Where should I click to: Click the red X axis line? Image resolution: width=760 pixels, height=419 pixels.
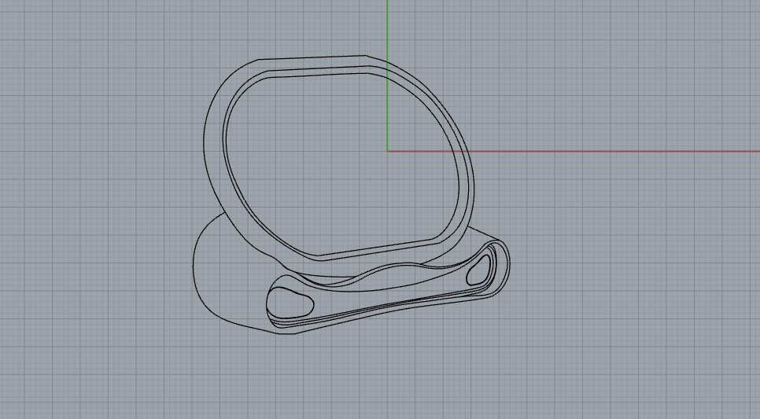614,151
